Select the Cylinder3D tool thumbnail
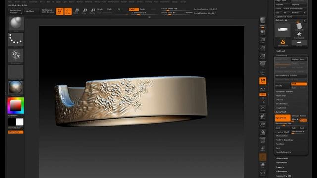317x178 pixels. pyautogui.click(x=299, y=27)
